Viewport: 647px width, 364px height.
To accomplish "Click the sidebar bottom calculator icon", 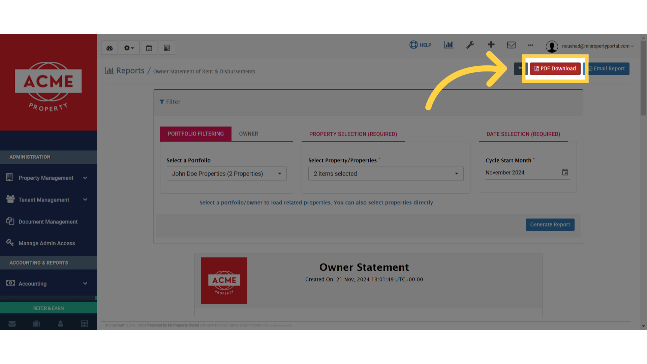I will pos(85,324).
